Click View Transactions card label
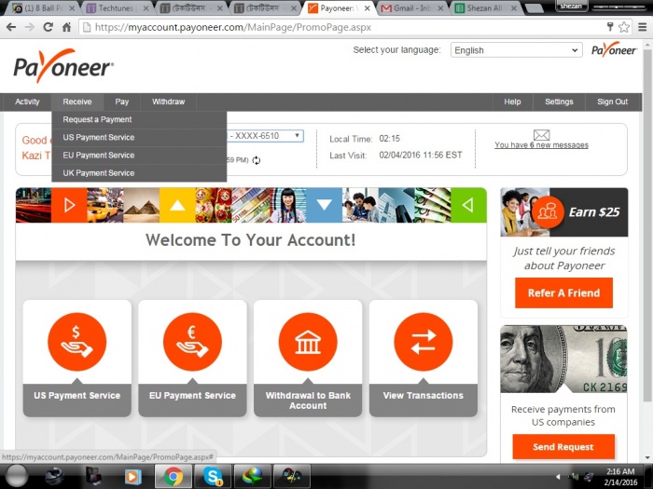The width and height of the screenshot is (653, 489). 424,396
